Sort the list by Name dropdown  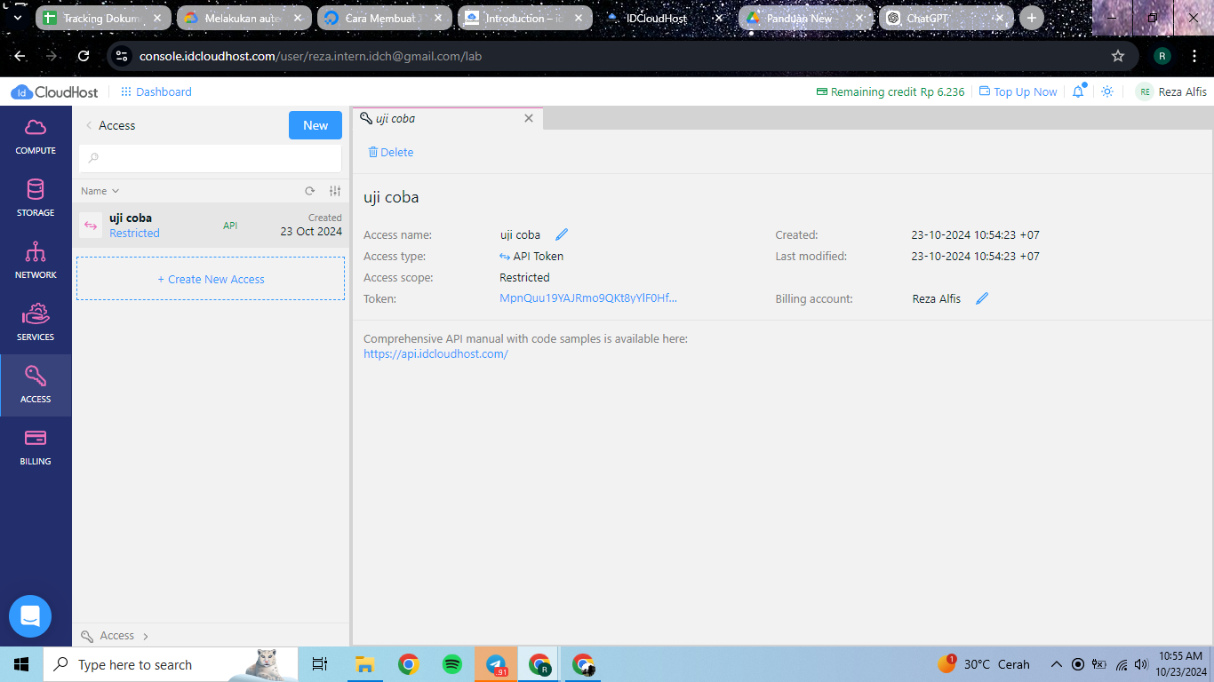100,191
